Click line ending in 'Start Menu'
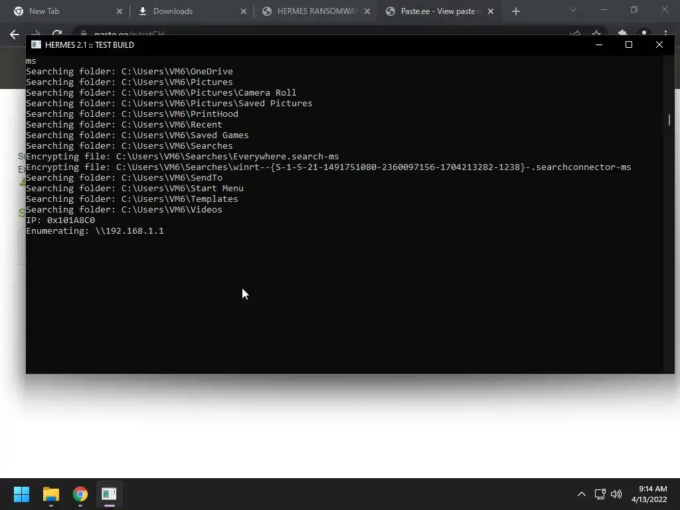Image resolution: width=680 pixels, height=510 pixels. pyautogui.click(x=134, y=188)
